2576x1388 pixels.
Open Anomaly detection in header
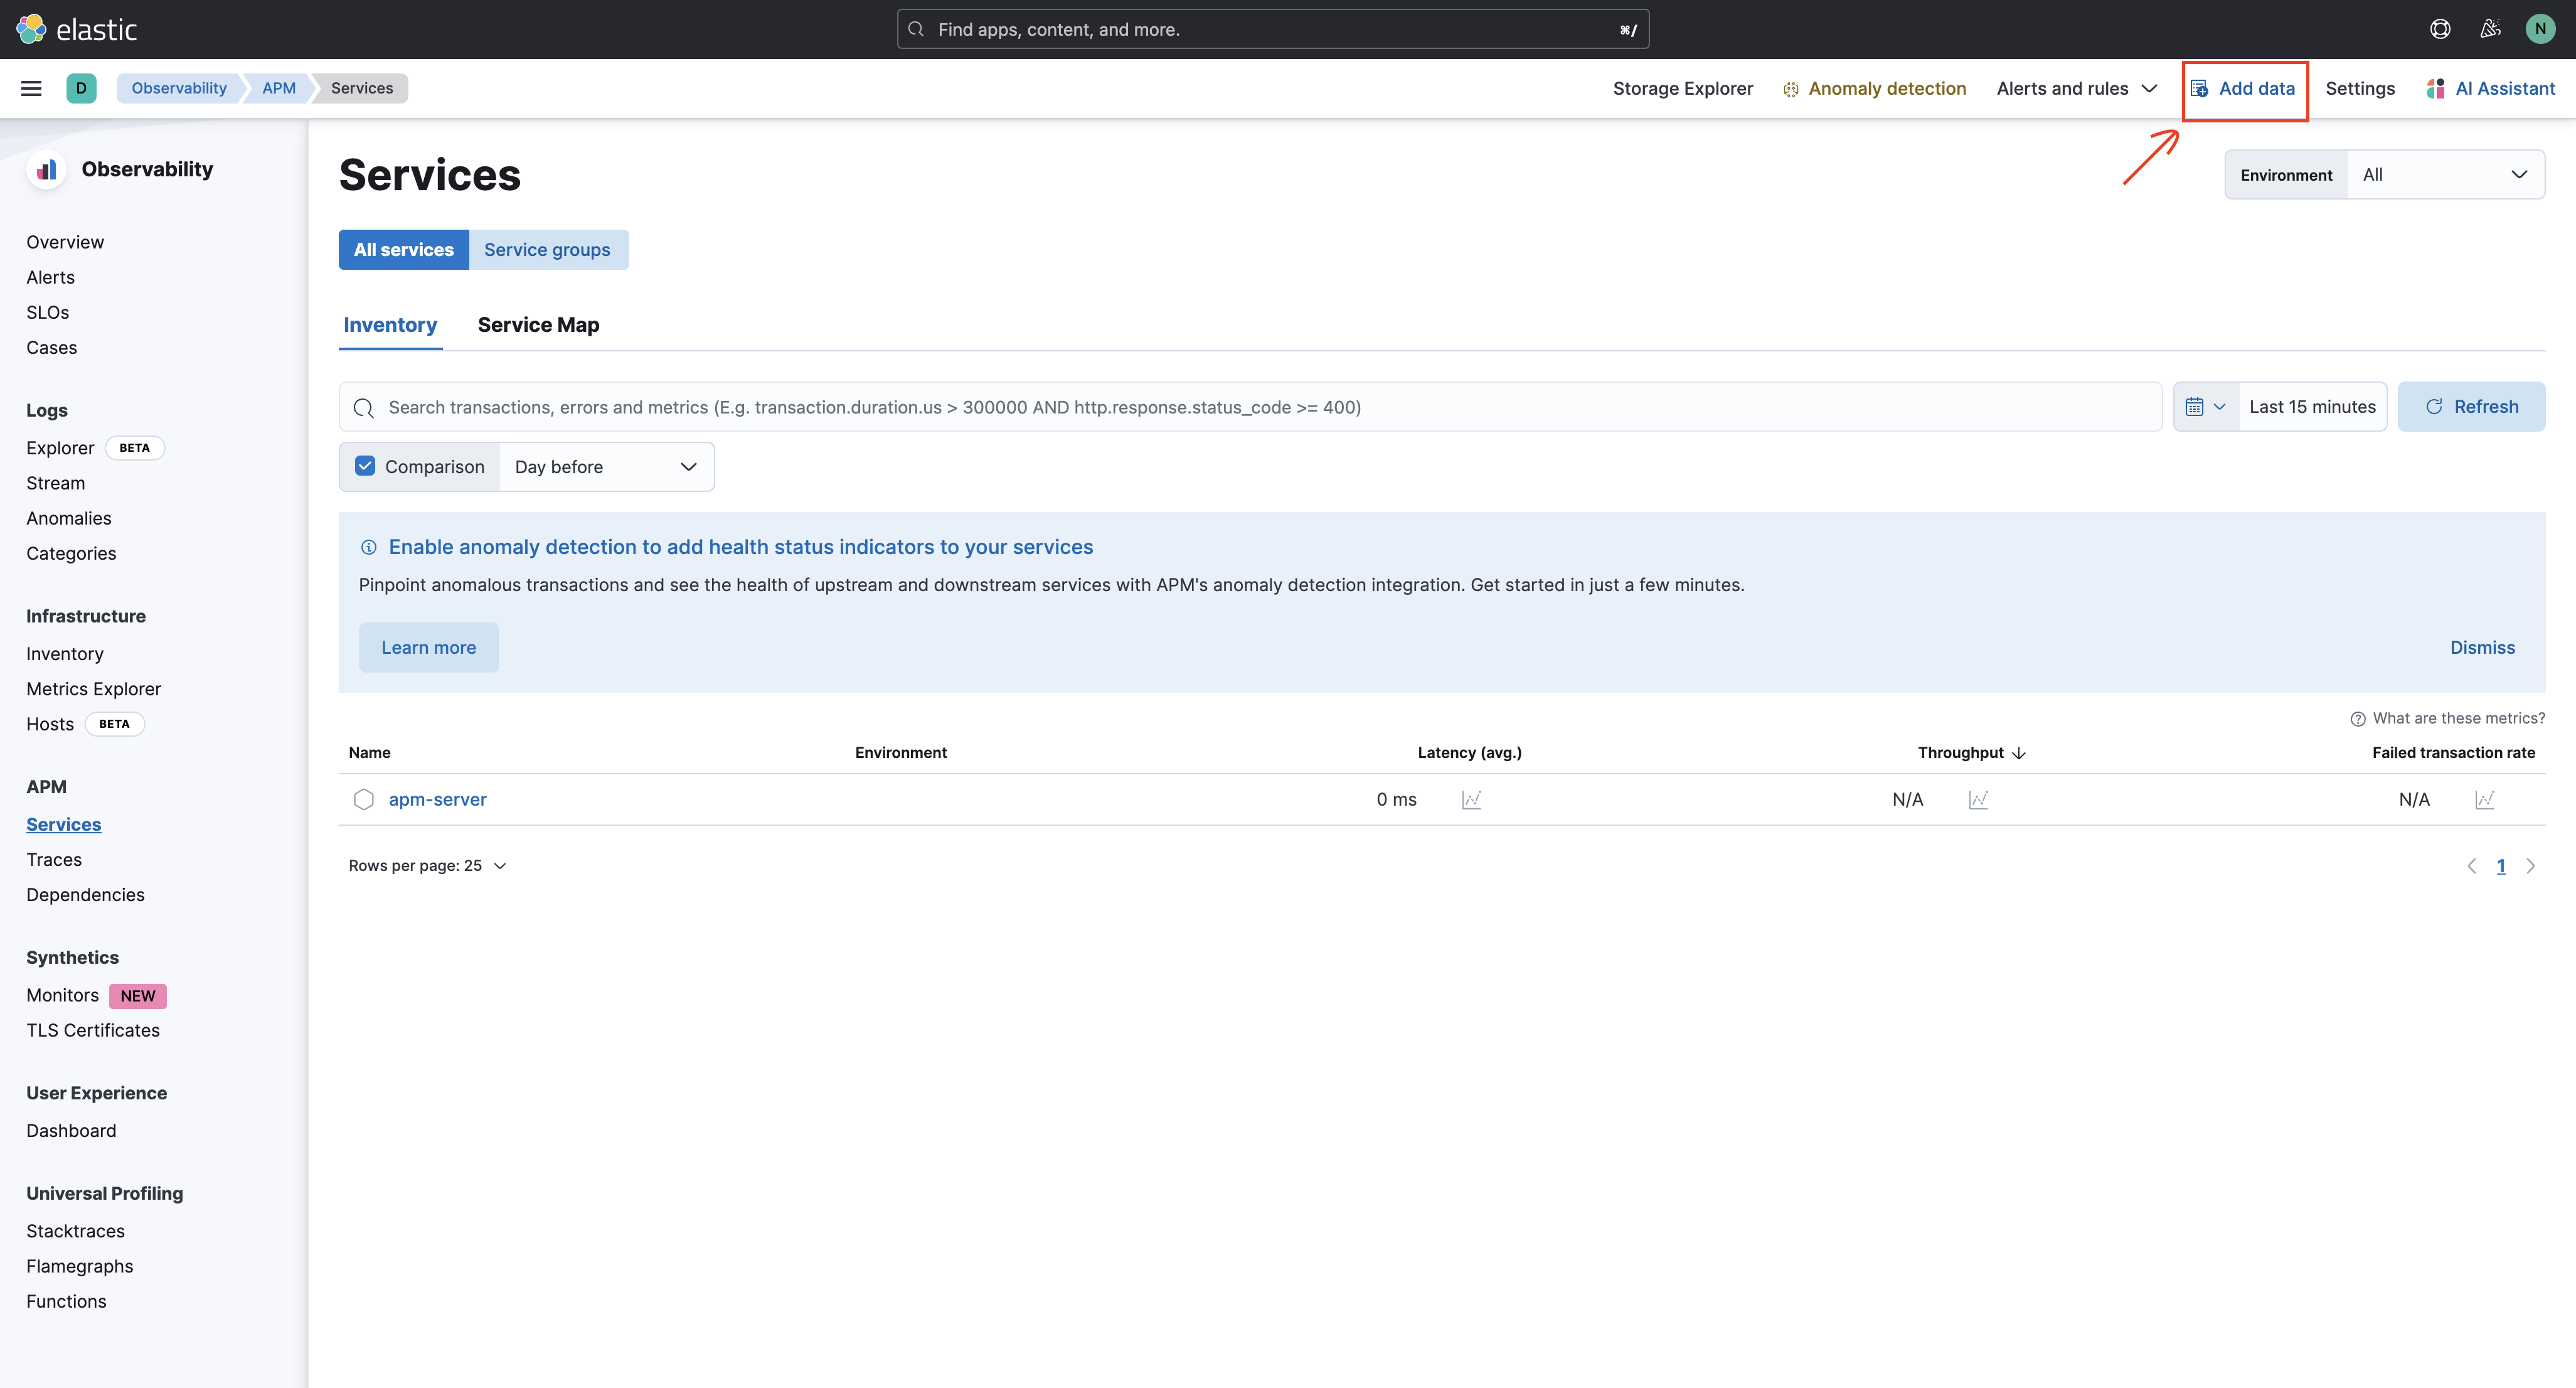tap(1874, 88)
